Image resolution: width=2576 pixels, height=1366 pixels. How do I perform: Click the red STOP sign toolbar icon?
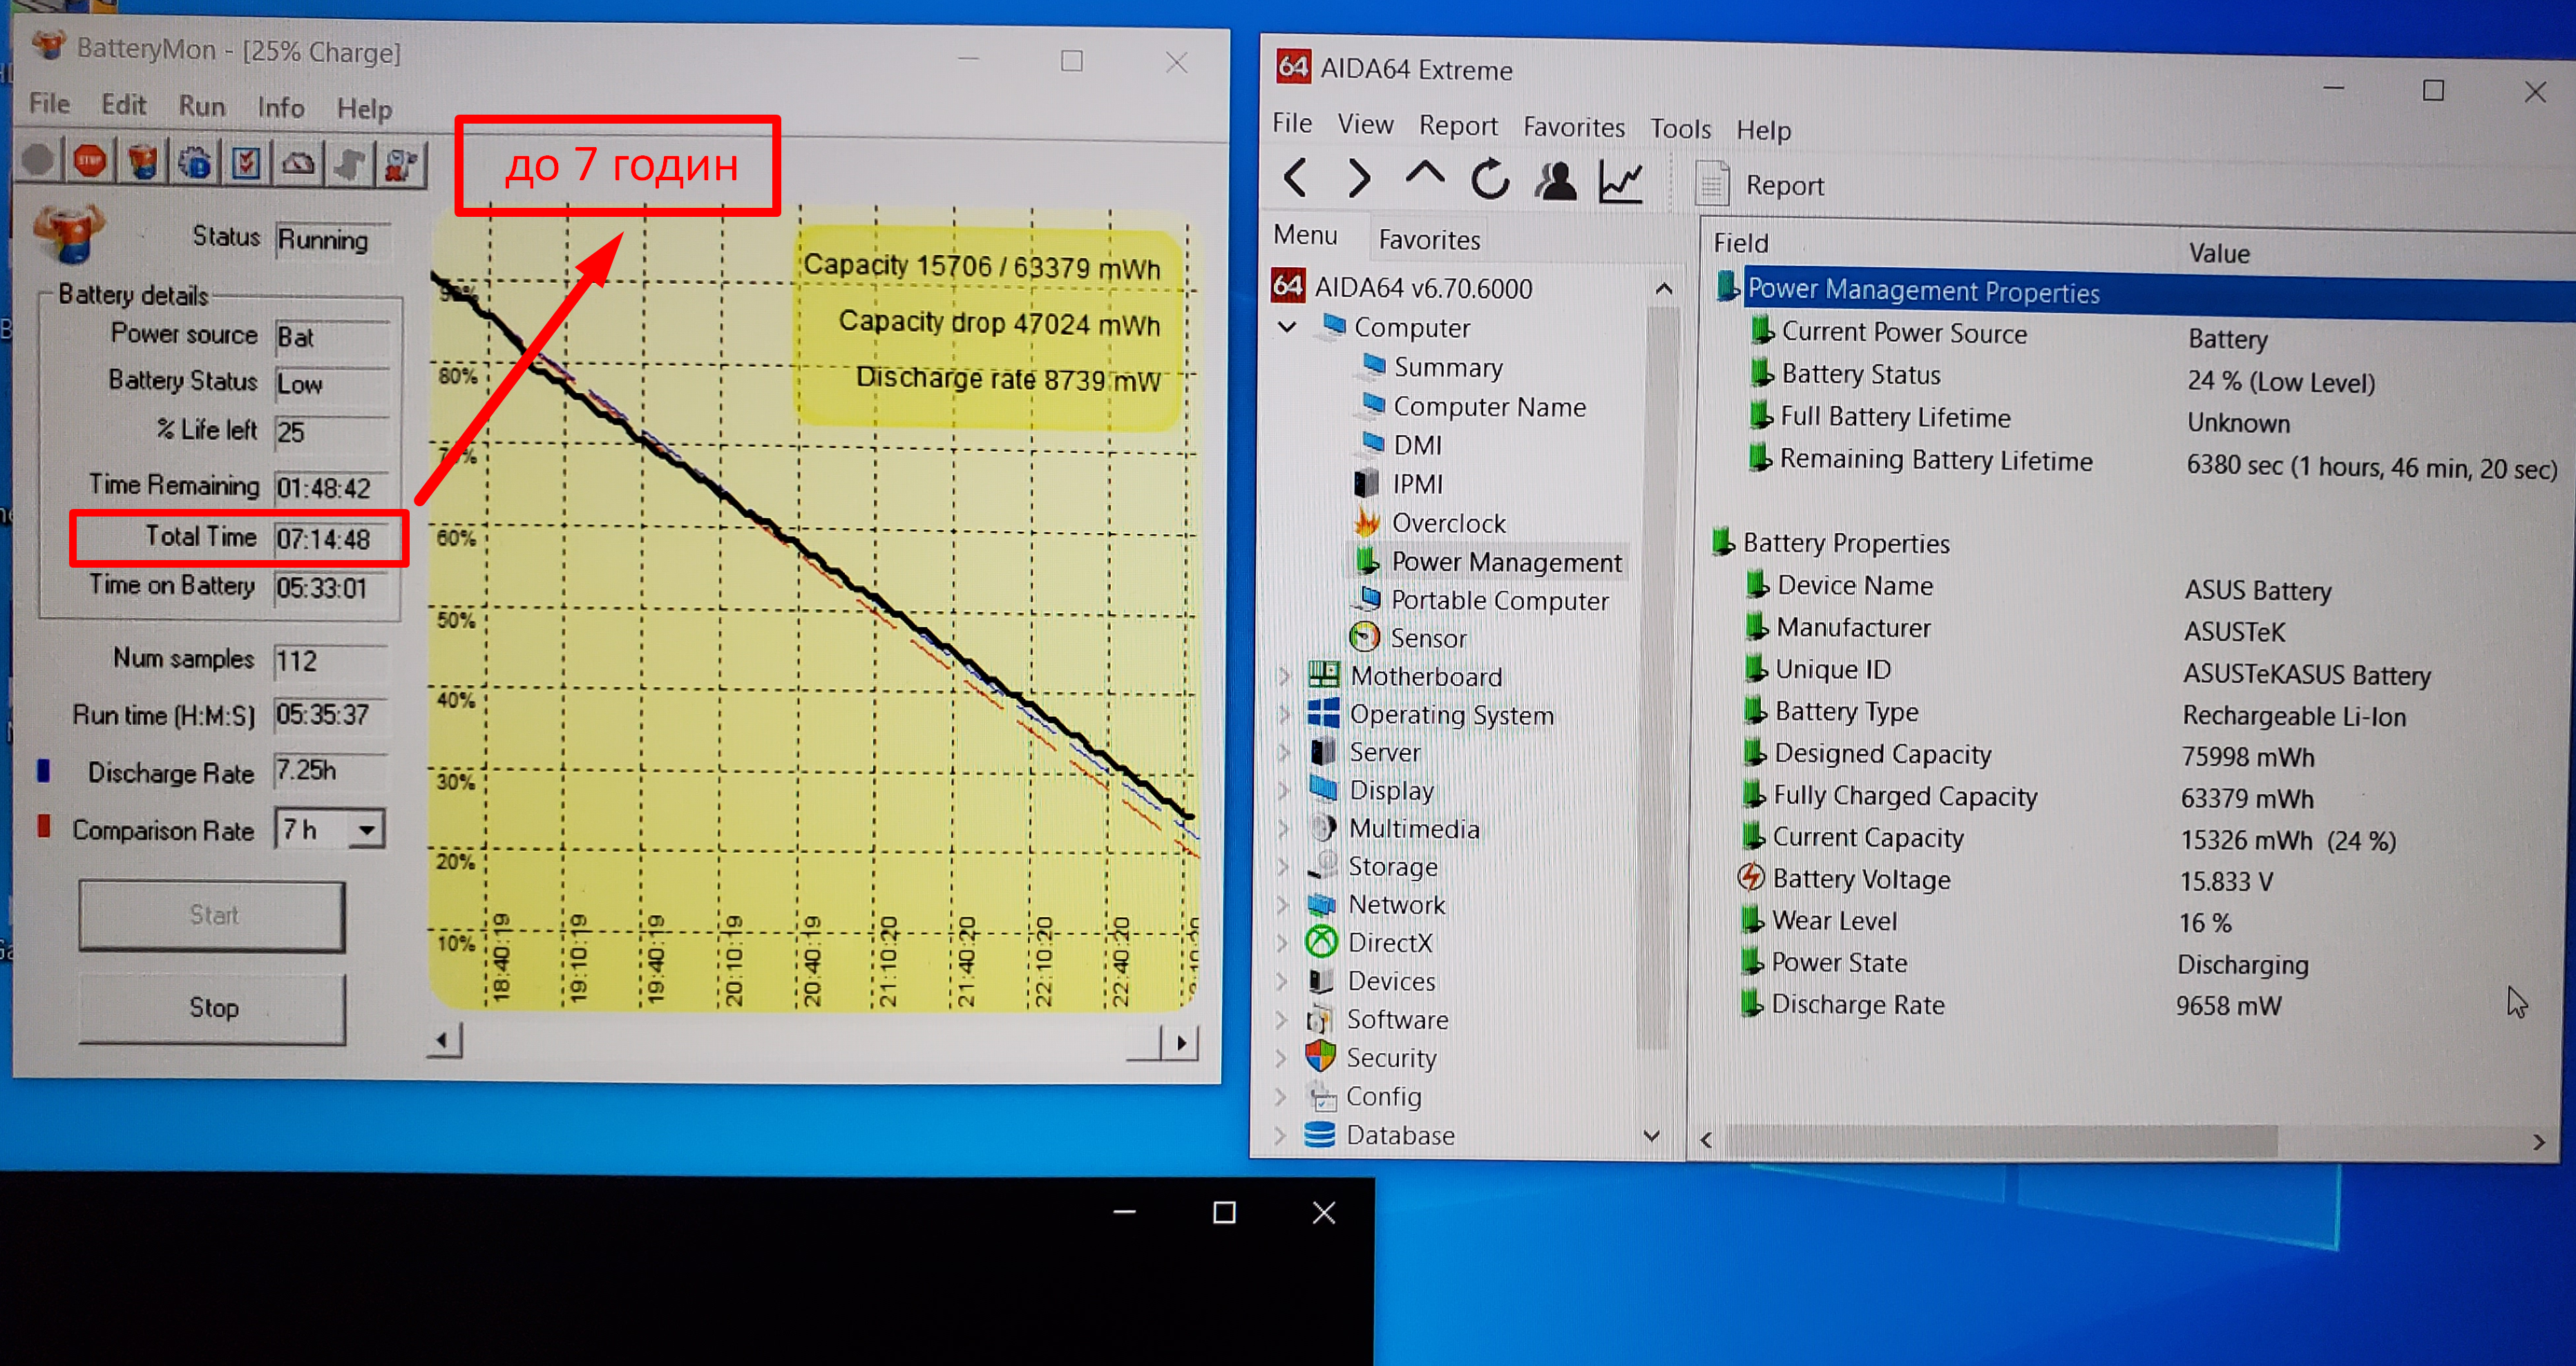[x=90, y=161]
